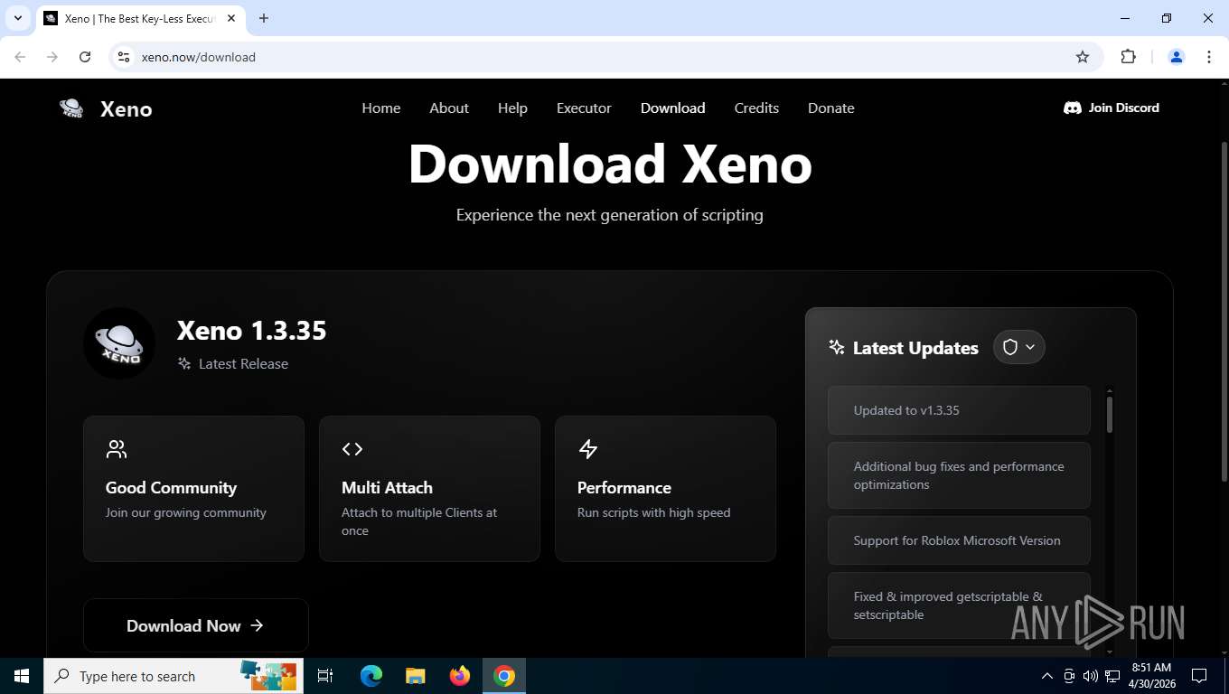Open File Explorer from taskbar

tap(416, 676)
